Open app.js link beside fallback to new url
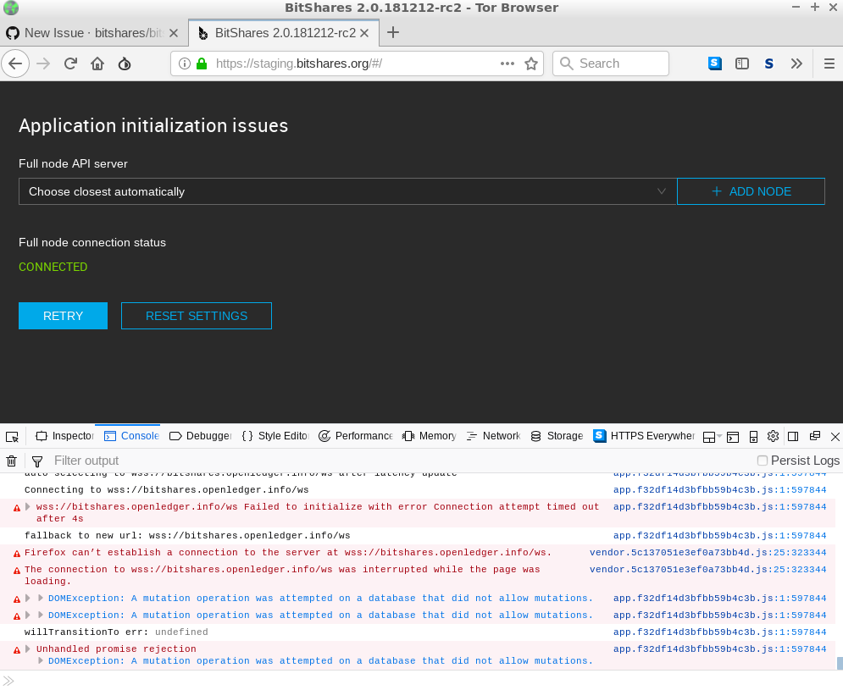843x690 pixels. tap(719, 536)
